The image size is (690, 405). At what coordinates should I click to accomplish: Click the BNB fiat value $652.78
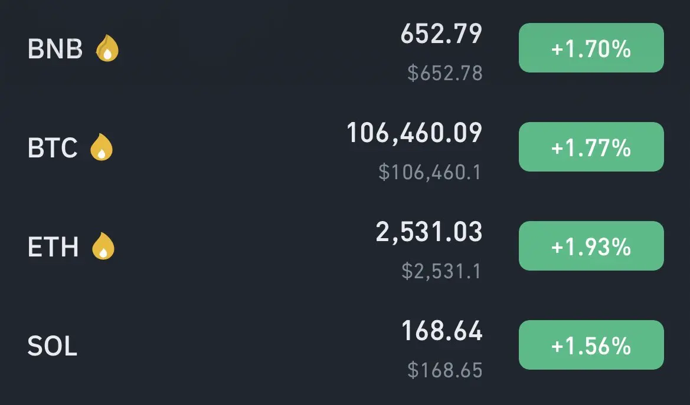pos(445,73)
